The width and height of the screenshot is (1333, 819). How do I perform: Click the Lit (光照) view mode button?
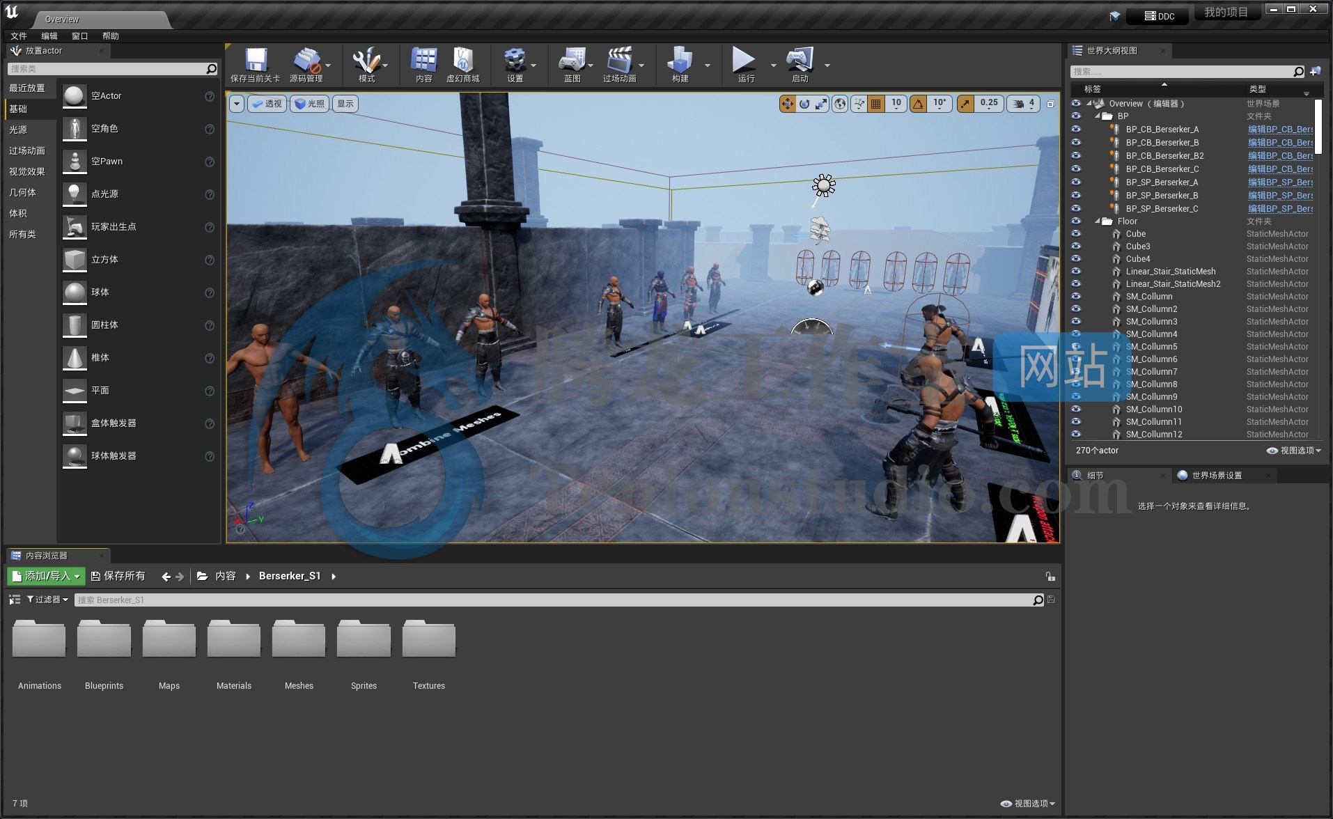coord(310,104)
